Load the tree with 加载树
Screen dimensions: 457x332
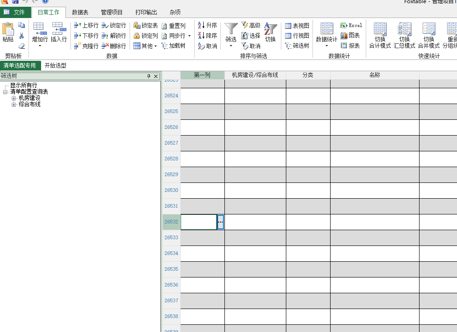pyautogui.click(x=173, y=46)
